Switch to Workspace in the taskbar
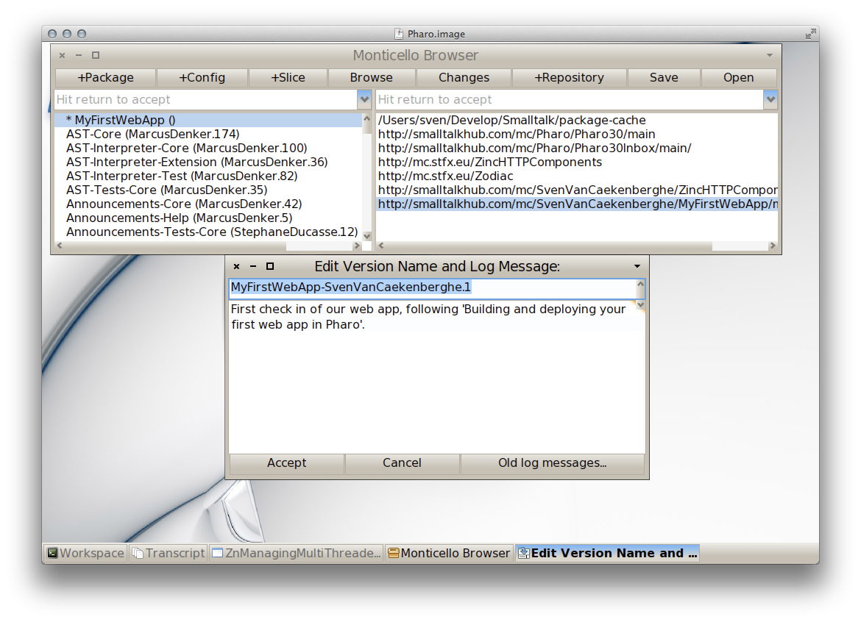This screenshot has width=861, height=622. pyautogui.click(x=85, y=553)
